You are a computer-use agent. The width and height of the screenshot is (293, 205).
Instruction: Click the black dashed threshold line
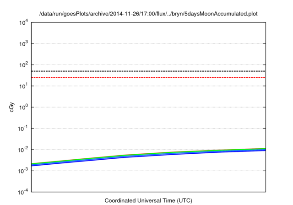[148, 71]
